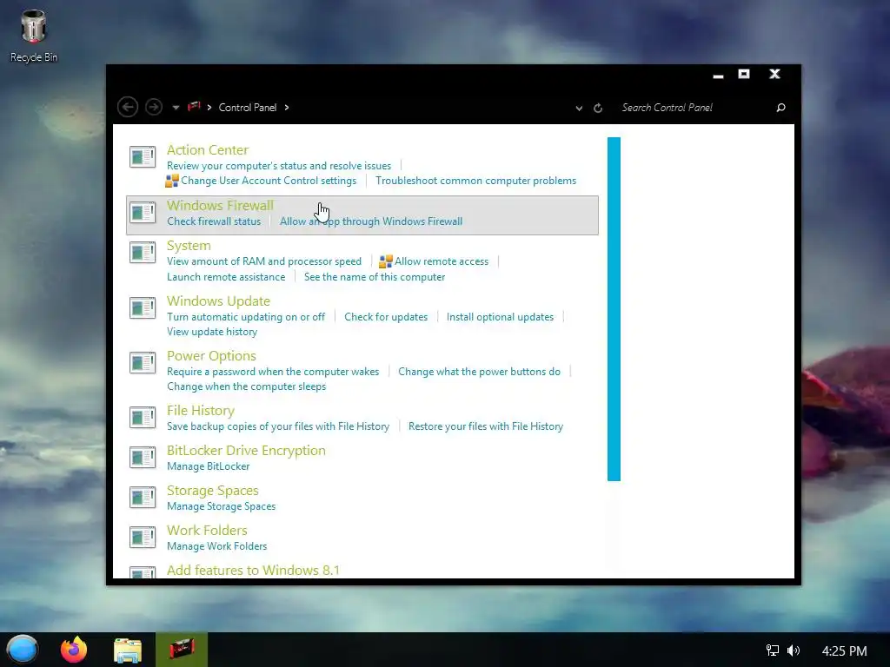The image size is (890, 667).
Task: Open Manage BitLocker link
Action: pos(209,466)
